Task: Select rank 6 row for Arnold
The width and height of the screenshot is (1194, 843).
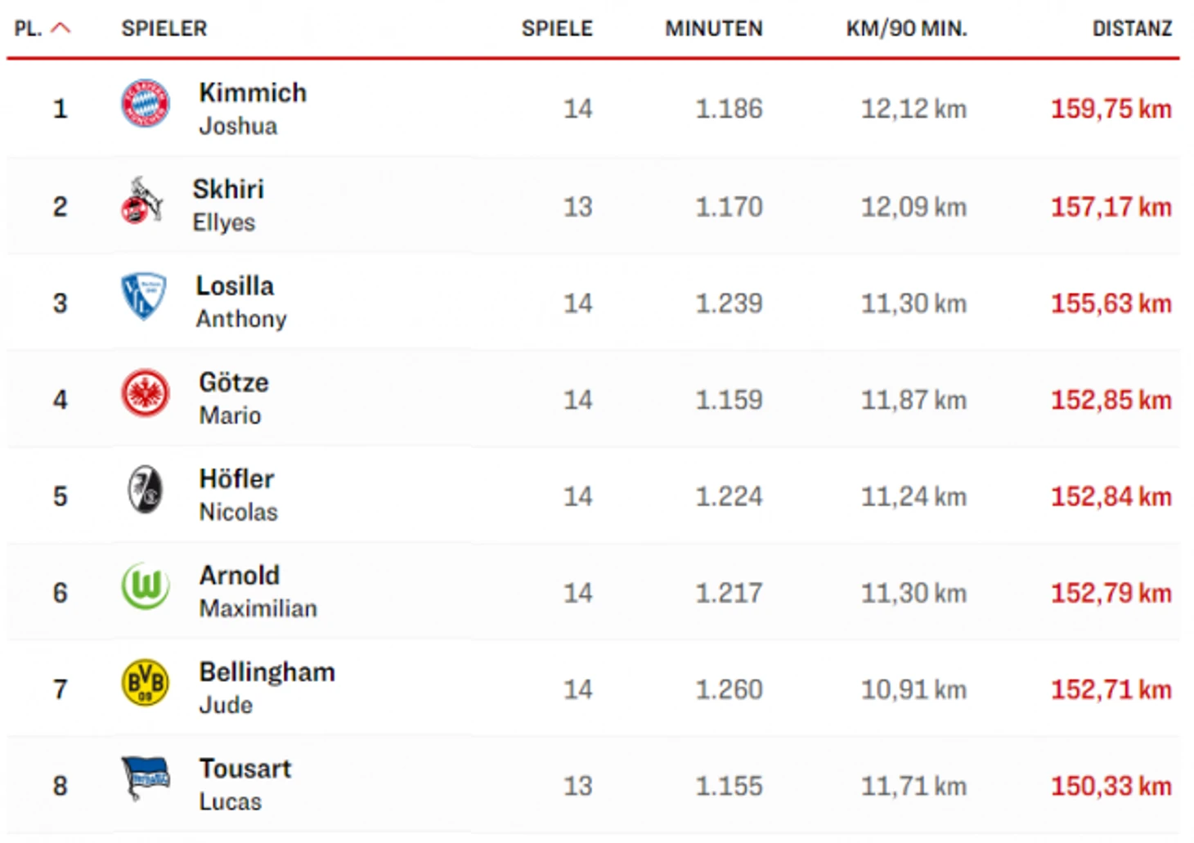Action: [x=593, y=592]
